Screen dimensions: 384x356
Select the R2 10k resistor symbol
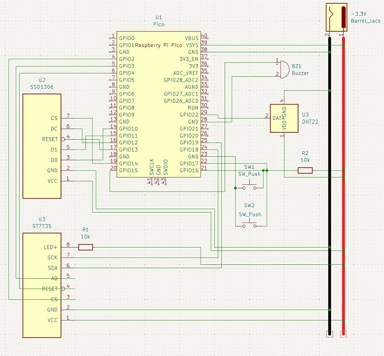pos(305,170)
